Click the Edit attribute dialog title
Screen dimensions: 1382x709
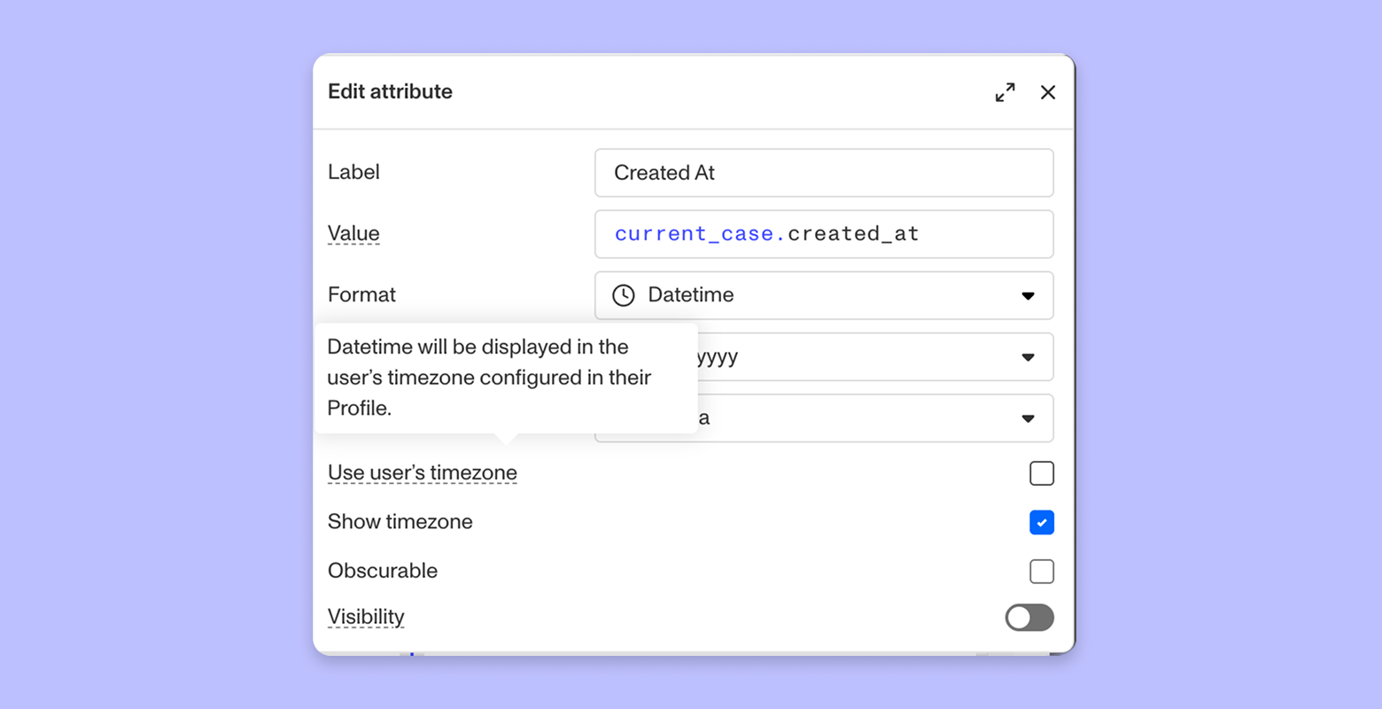390,91
